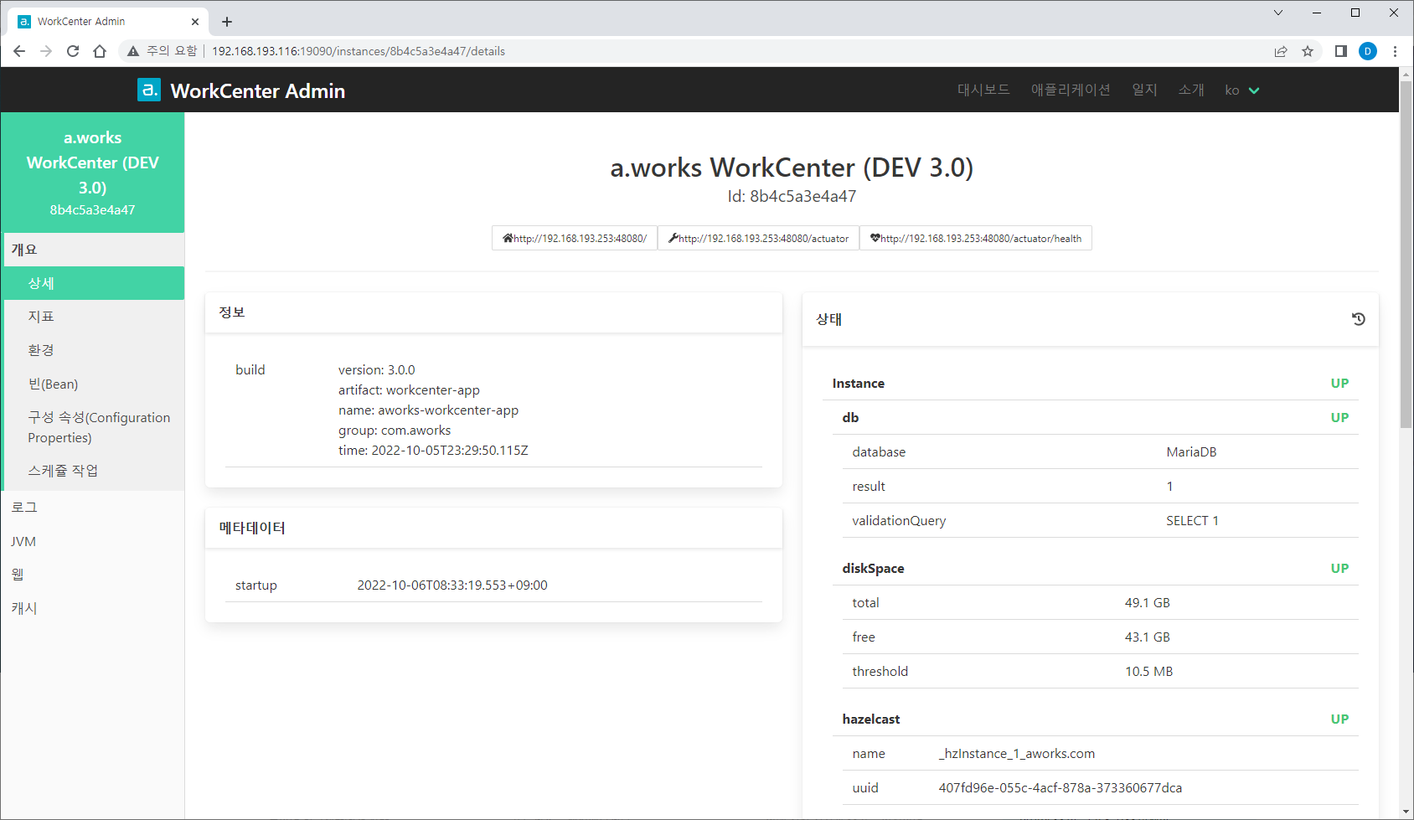The height and width of the screenshot is (820, 1414).
Task: Open the ko language dropdown
Action: pos(1242,90)
